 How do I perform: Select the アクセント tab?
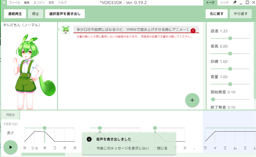[11, 115]
